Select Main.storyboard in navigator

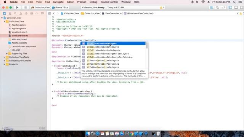(x=19, y=39)
